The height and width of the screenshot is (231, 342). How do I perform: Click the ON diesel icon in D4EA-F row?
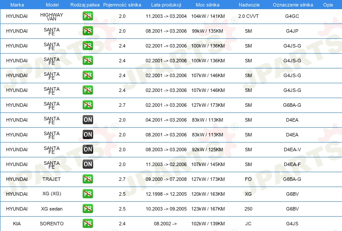coord(87,164)
